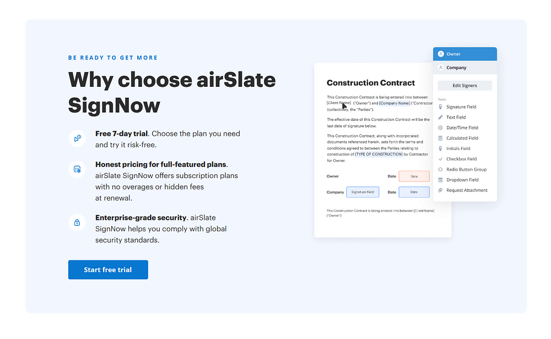This screenshot has width=551, height=339.
Task: Click the Radio Button Group circle icon
Action: point(440,169)
